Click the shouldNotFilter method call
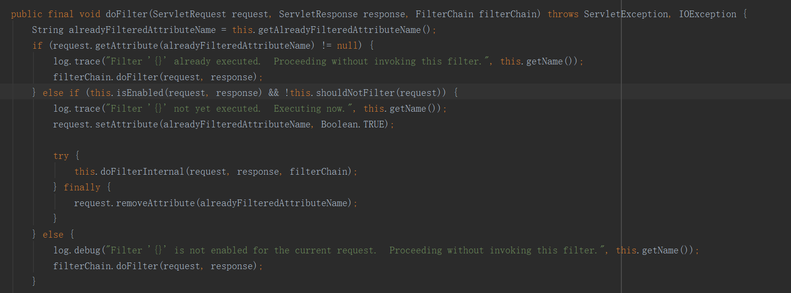This screenshot has width=791, height=293. (x=355, y=93)
